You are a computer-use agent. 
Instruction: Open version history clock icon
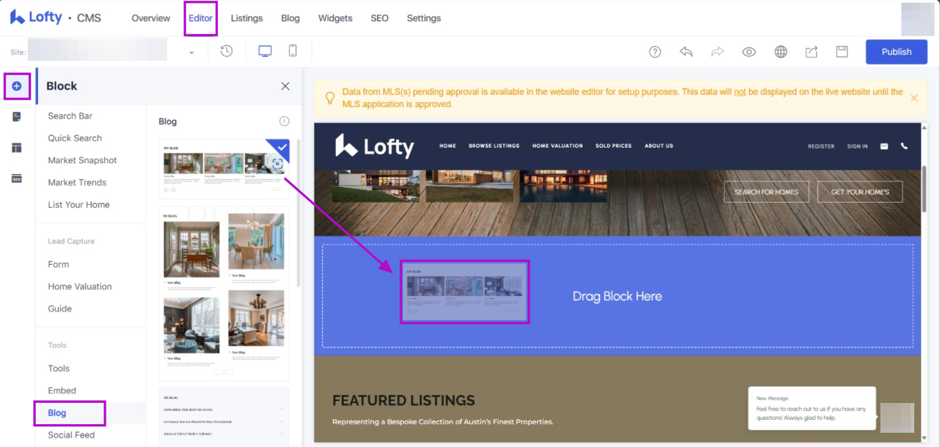point(227,51)
